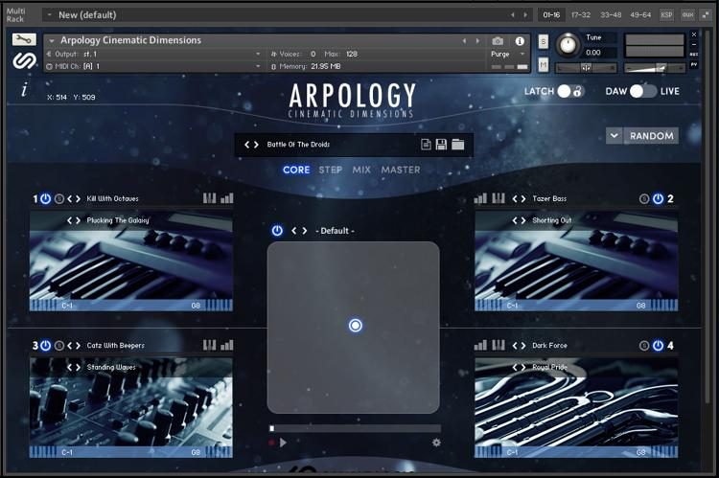Open XY pad settings gear

(436, 443)
